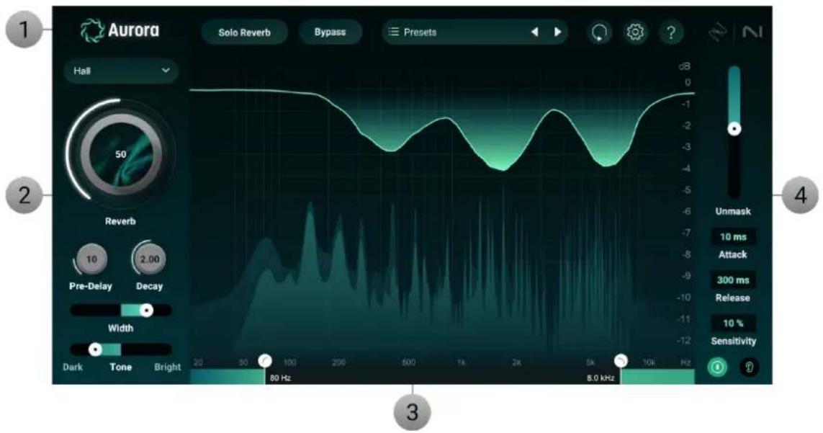Image resolution: width=823 pixels, height=433 pixels.
Task: Click the '80 Hz' frequency readout
Action: (x=280, y=378)
